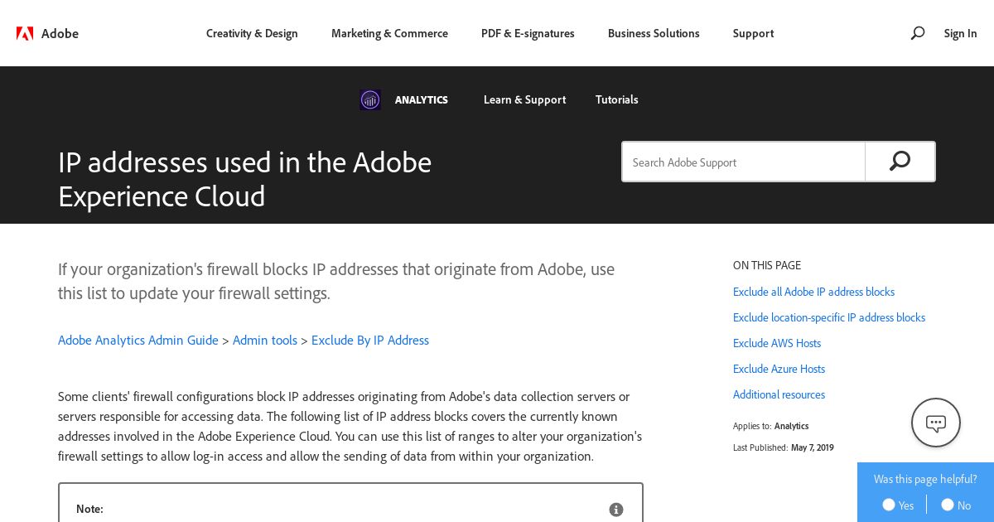The image size is (994, 522).
Task: Open Adobe Analytics Admin Guide breadcrumb
Action: tap(138, 340)
